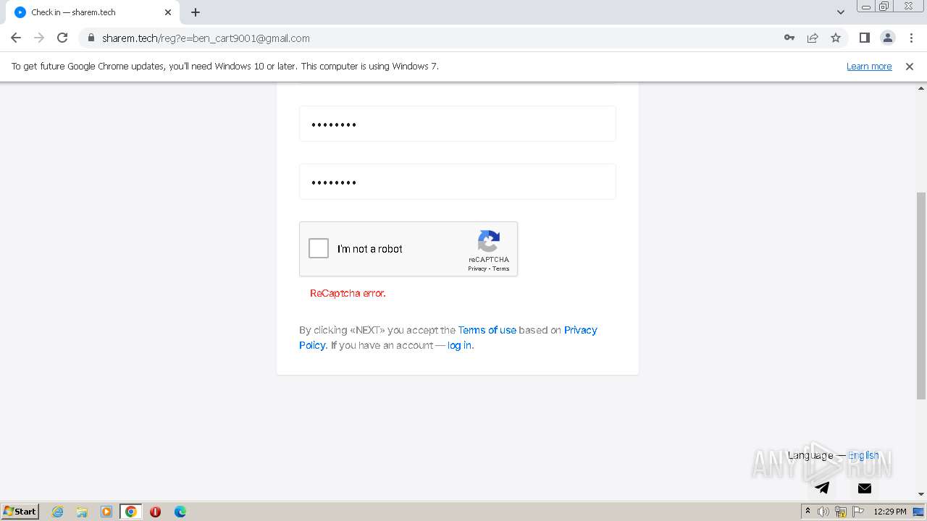Open the Telegram contact icon
Screen dimensions: 927x521
coord(822,488)
